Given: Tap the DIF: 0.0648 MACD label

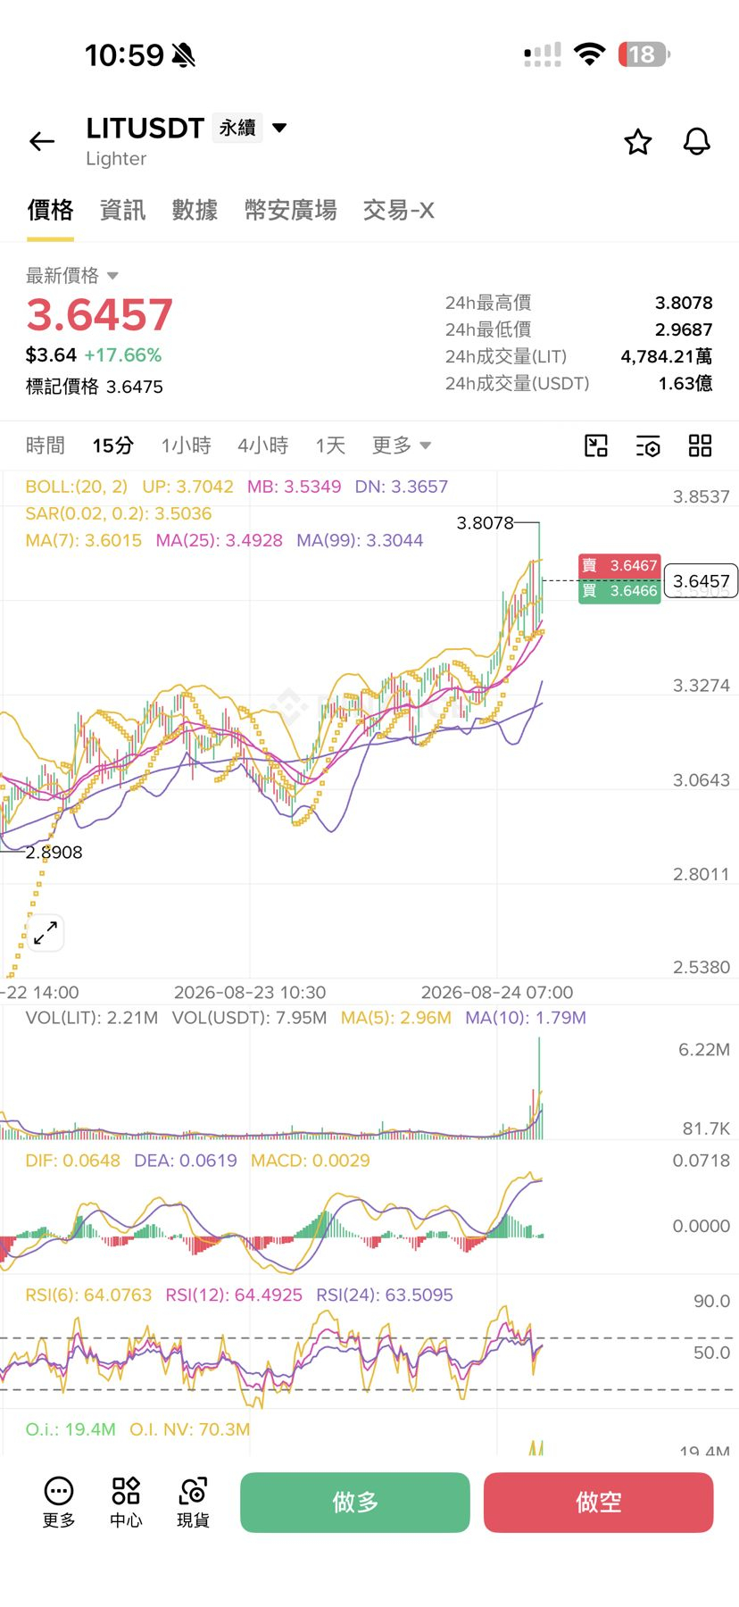Looking at the screenshot, I should click(x=73, y=1161).
